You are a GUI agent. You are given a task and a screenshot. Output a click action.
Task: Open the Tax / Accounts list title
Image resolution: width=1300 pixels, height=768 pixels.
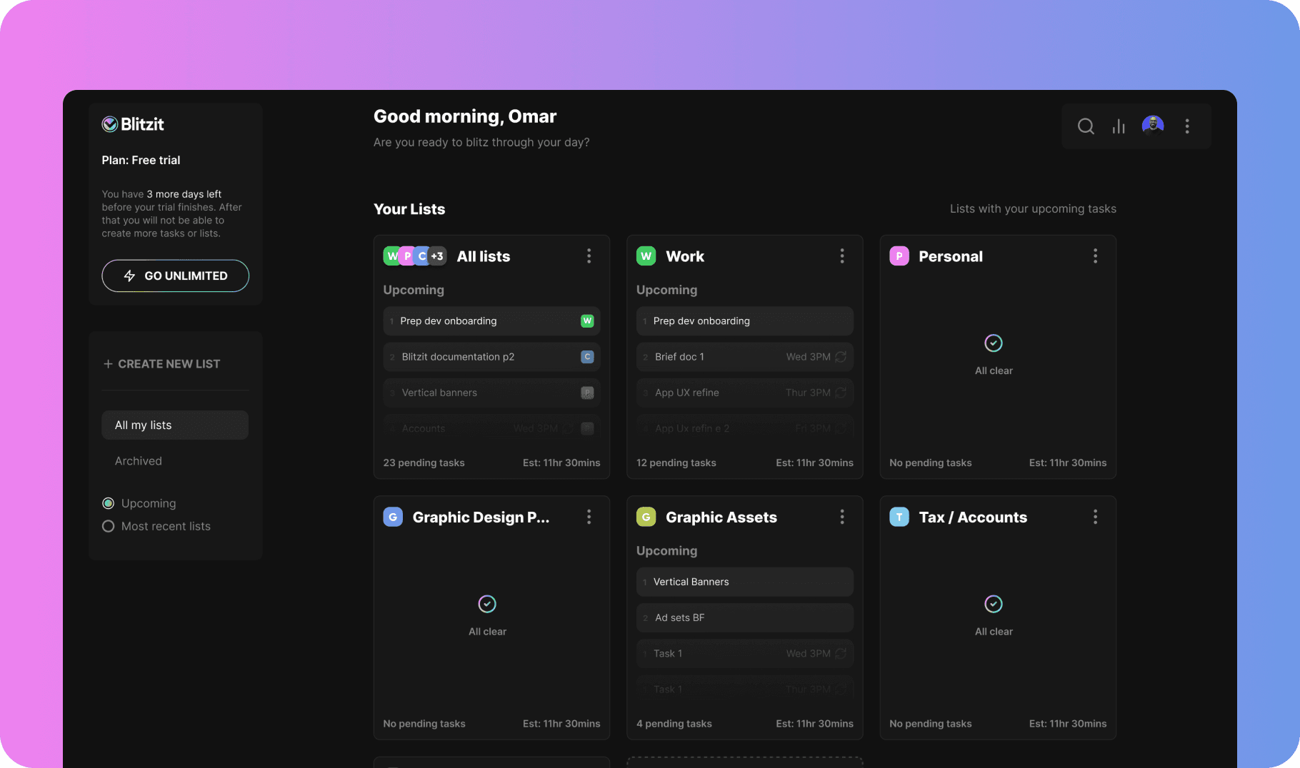point(973,517)
